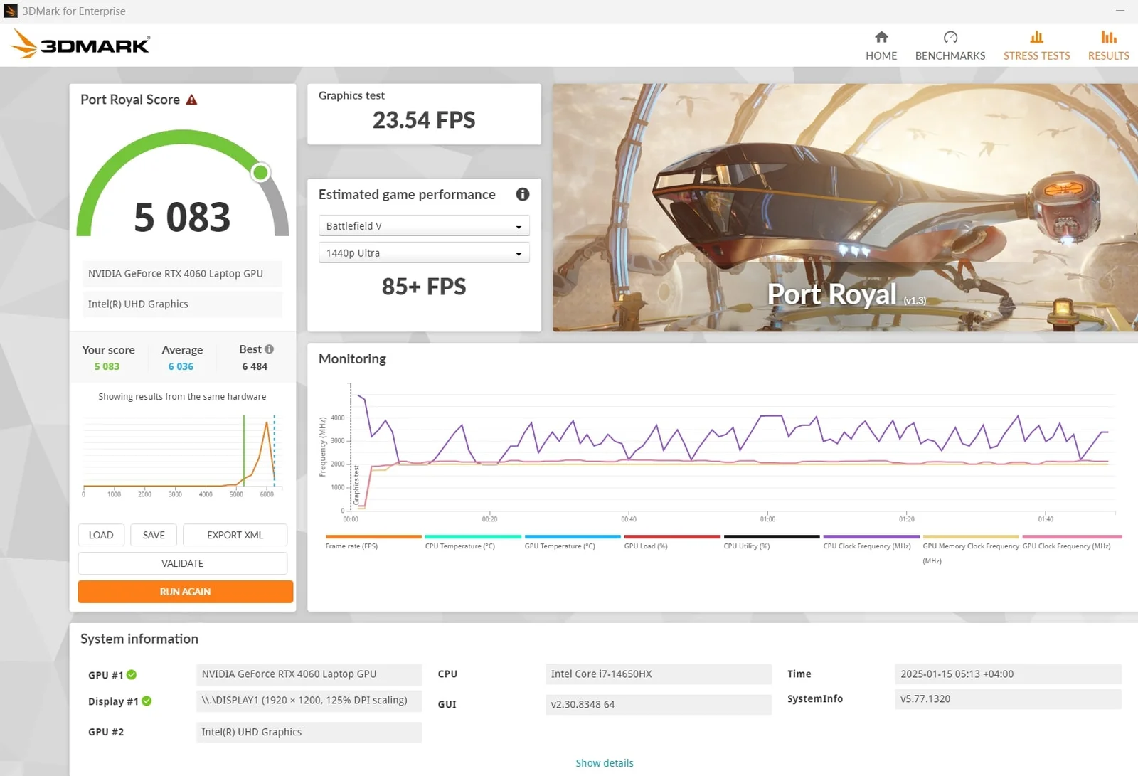Click the VALIDATE button
This screenshot has width=1138, height=776.
pyautogui.click(x=182, y=563)
